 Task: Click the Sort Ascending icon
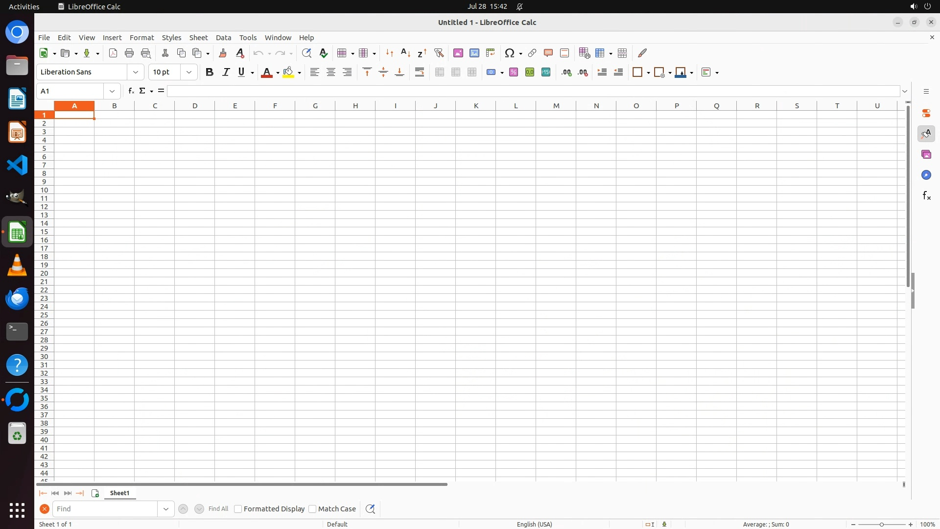click(405, 53)
